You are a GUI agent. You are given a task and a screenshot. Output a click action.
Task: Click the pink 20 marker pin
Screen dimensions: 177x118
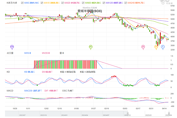(143, 47)
